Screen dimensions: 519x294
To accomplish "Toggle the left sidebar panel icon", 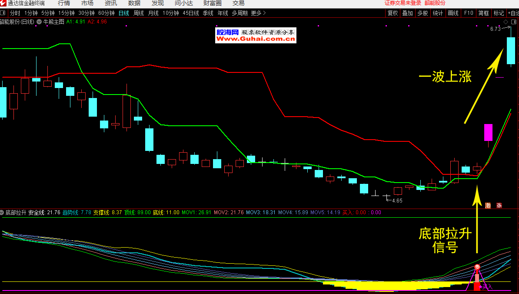I will click(3, 13).
